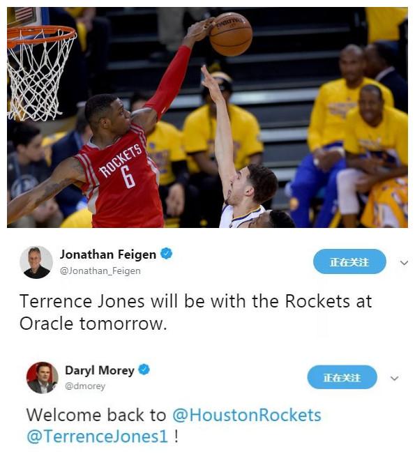Click the basketball in the photo
This screenshot has height=456, width=415.
[x=231, y=34]
